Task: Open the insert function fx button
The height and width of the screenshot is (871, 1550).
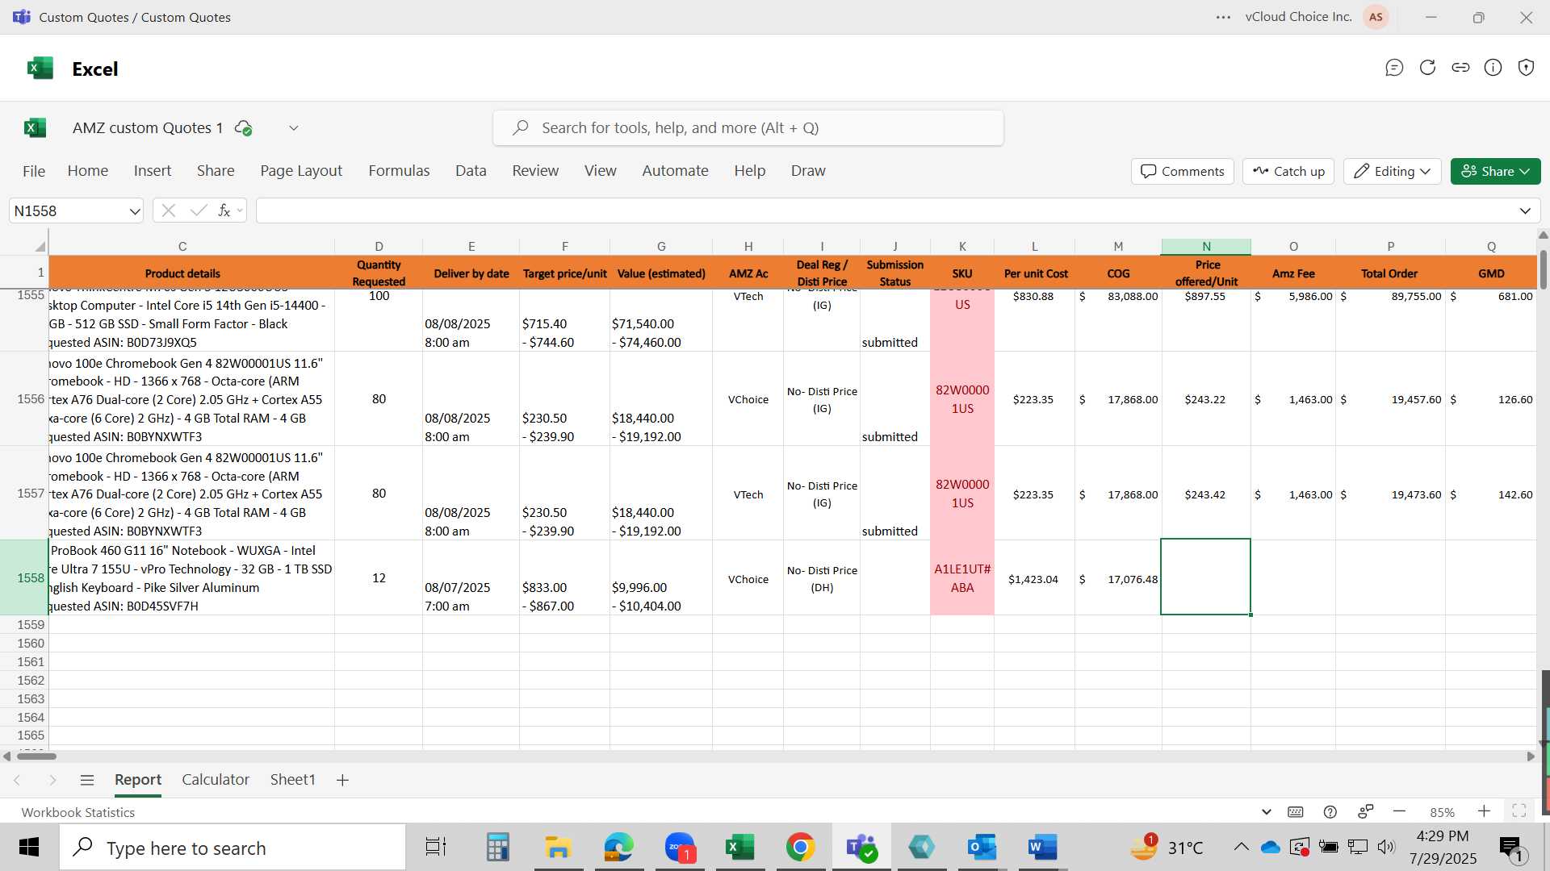Action: click(224, 210)
